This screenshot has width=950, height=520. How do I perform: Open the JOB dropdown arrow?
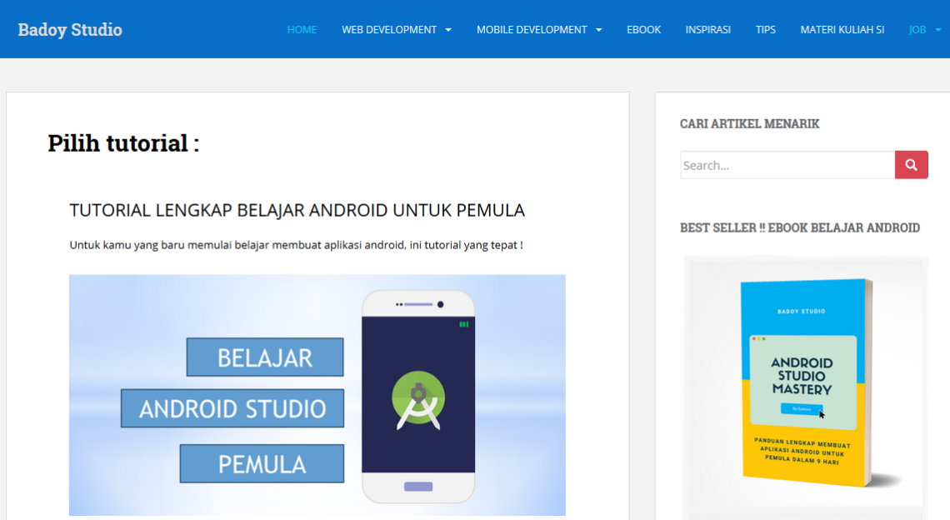point(938,30)
